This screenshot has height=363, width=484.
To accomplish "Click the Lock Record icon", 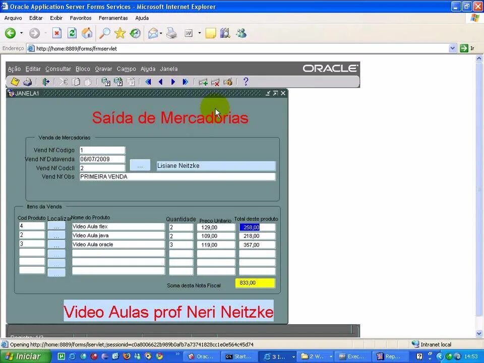I will coord(228,82).
